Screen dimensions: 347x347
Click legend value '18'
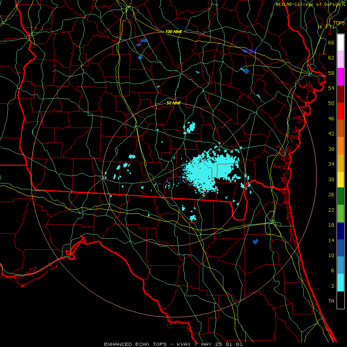331,225
